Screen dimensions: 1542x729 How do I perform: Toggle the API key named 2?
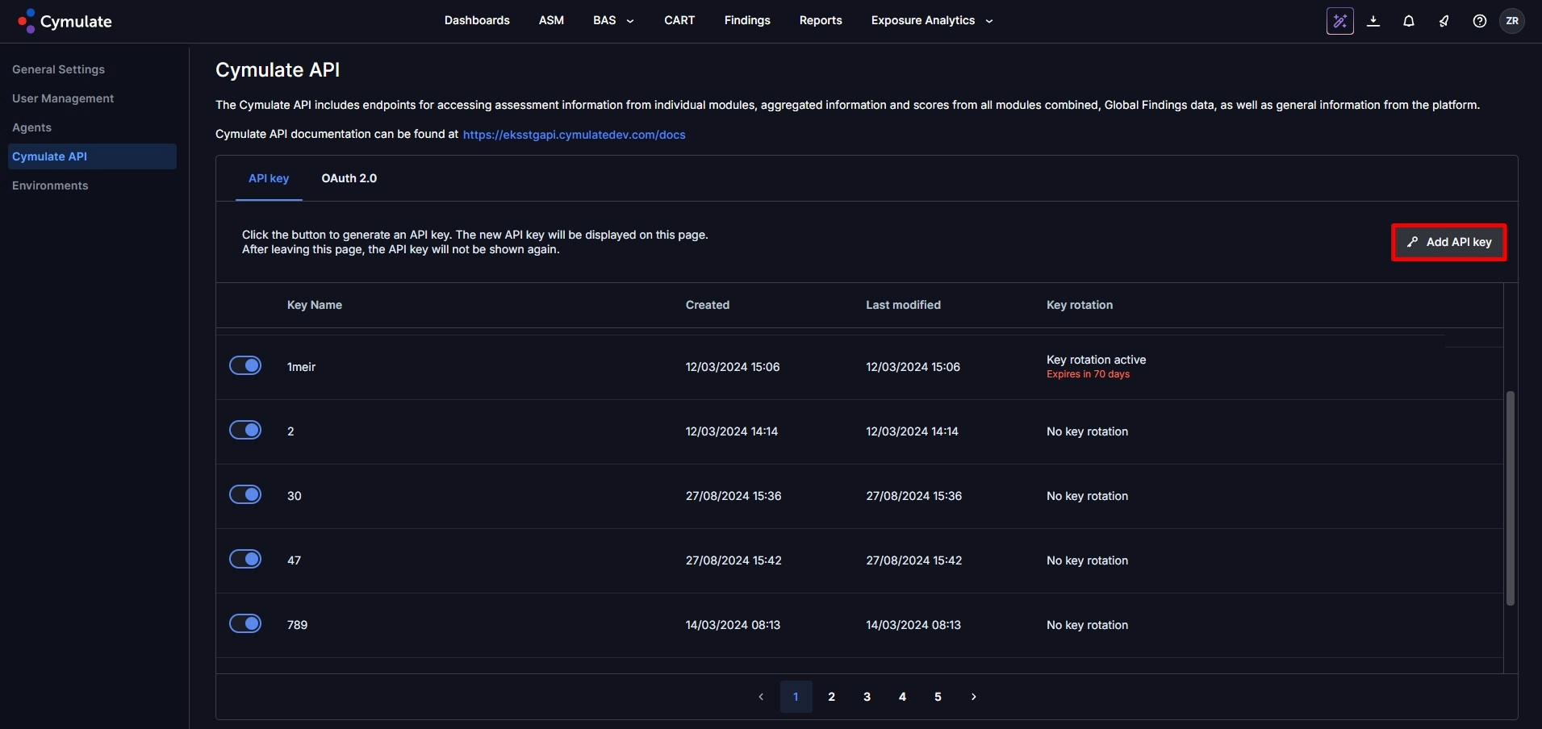coord(245,430)
